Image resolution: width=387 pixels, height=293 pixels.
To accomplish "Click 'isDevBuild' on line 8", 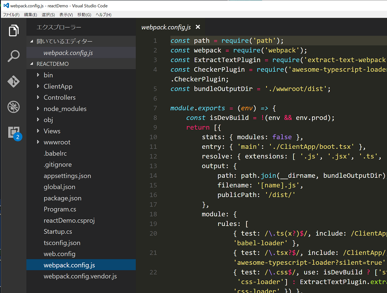I will (x=229, y=118).
